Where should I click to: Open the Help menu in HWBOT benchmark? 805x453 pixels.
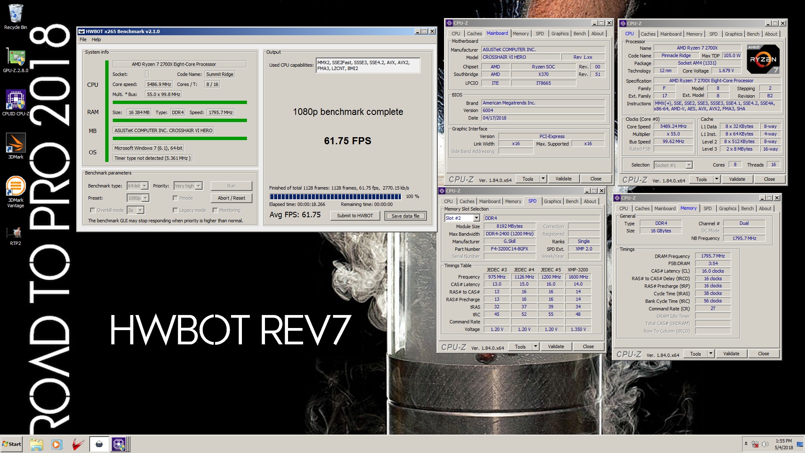96,39
